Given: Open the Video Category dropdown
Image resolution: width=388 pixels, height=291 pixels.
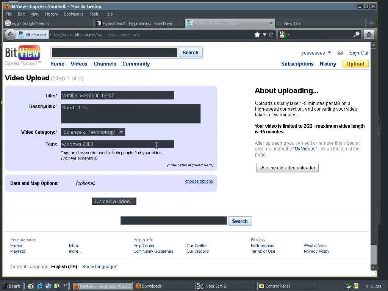Looking at the screenshot, I should click(x=93, y=132).
